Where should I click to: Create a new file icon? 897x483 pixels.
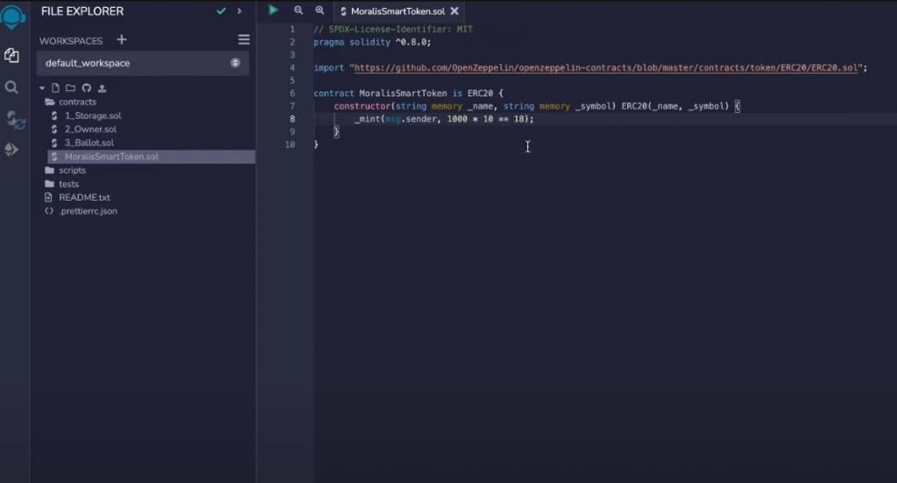pos(55,89)
